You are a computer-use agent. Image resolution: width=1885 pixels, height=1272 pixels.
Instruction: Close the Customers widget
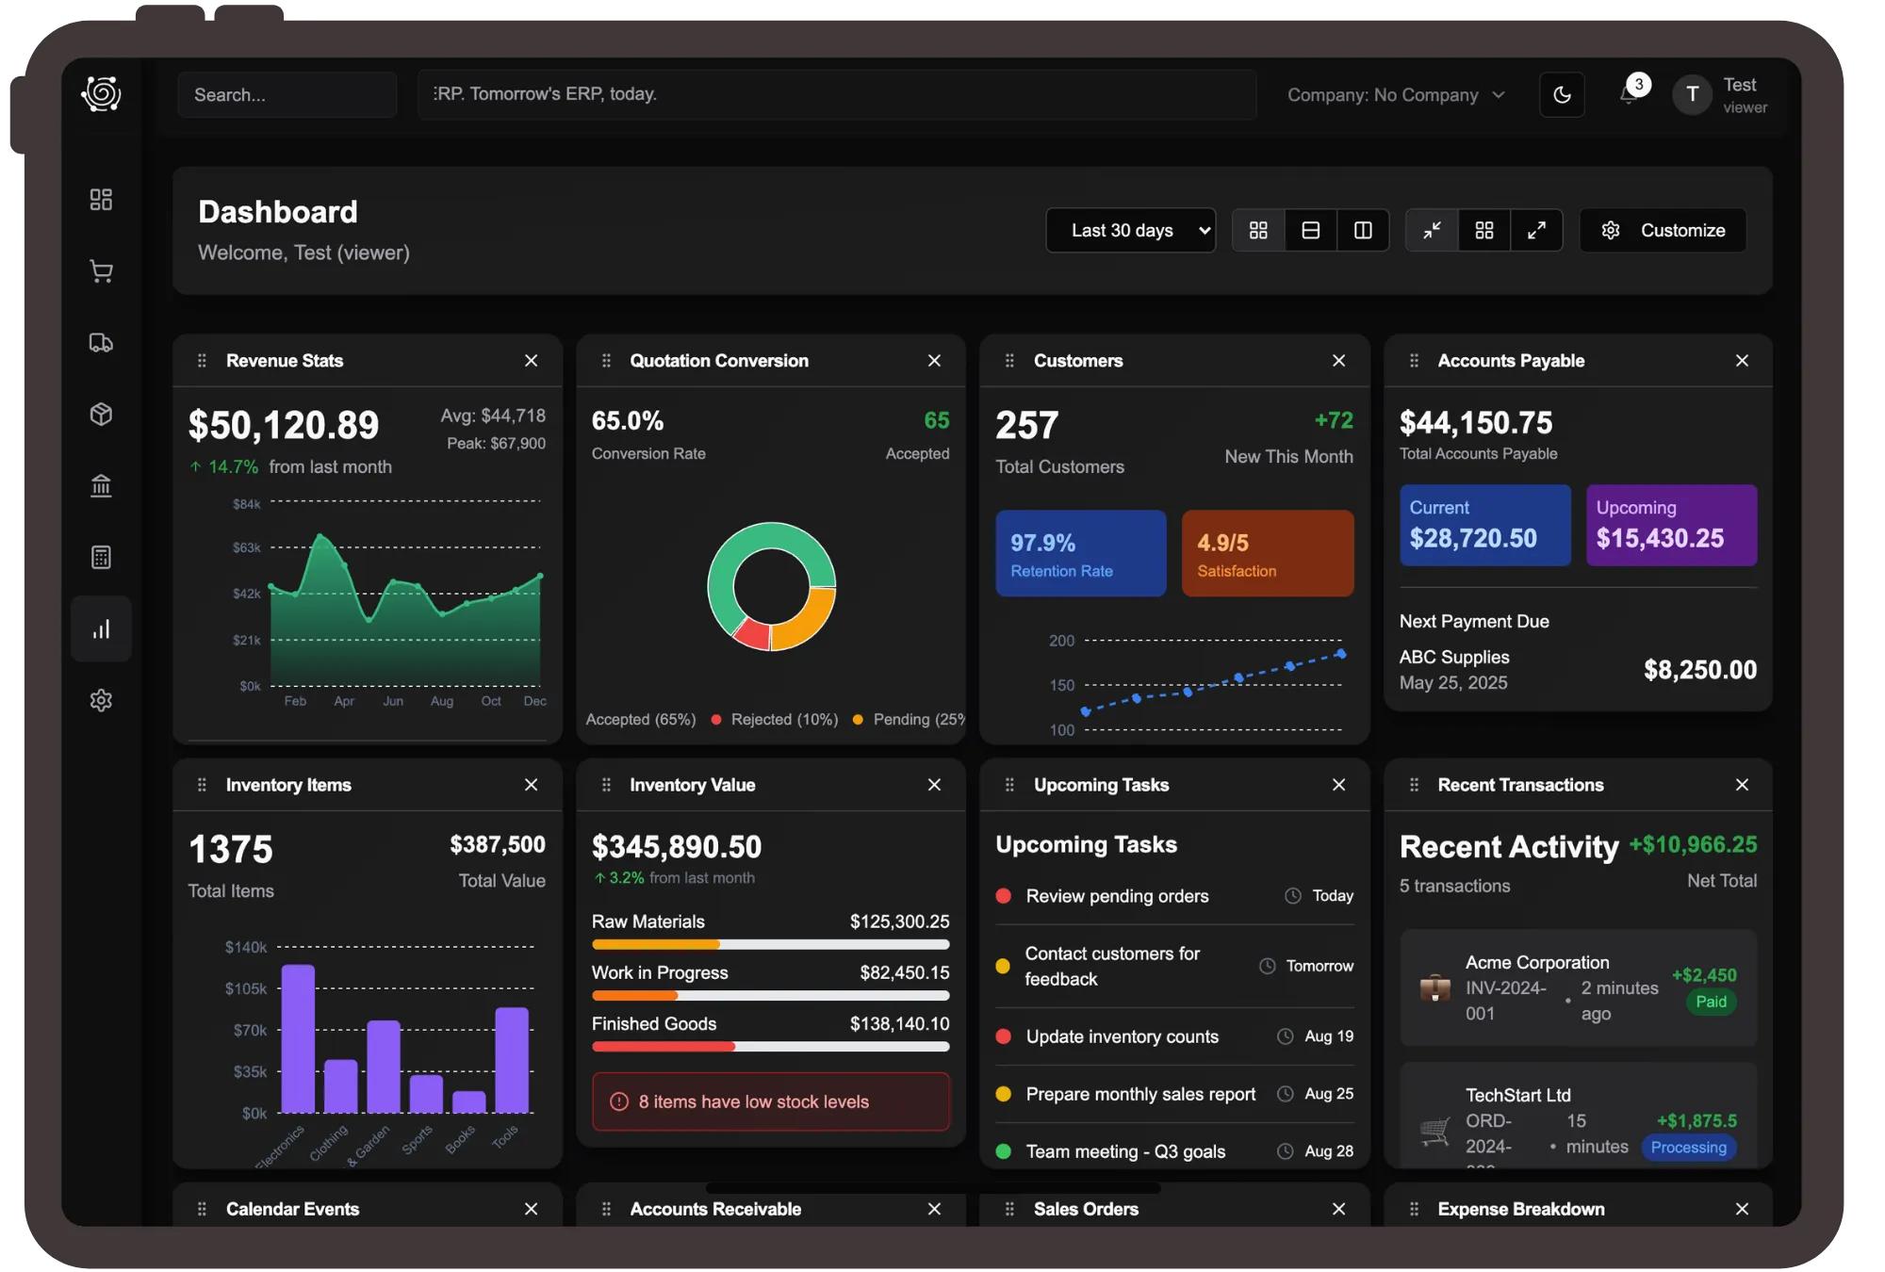(x=1339, y=361)
